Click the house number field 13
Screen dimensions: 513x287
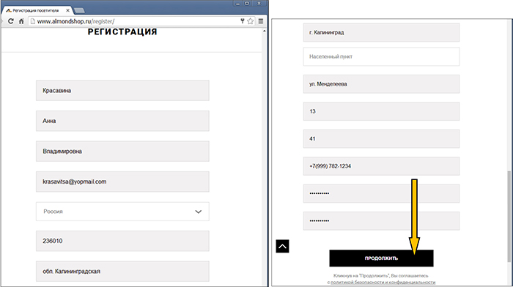pyautogui.click(x=381, y=111)
